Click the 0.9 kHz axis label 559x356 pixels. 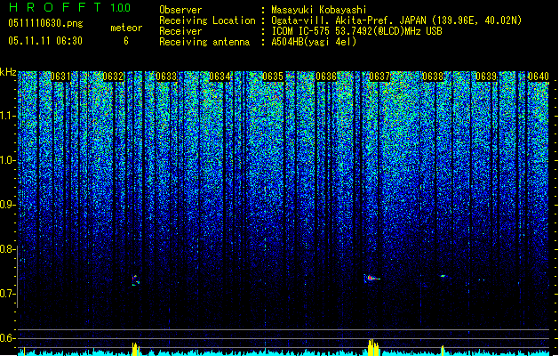pos(8,205)
